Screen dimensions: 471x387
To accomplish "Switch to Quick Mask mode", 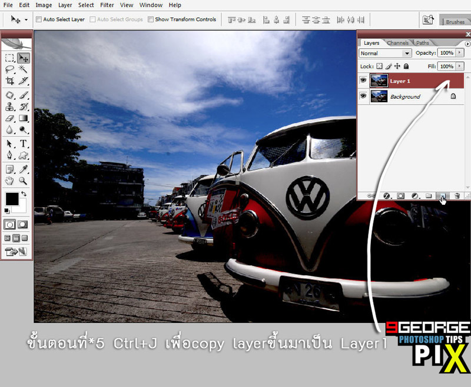I will click(x=22, y=225).
